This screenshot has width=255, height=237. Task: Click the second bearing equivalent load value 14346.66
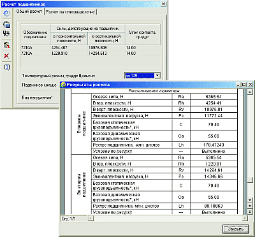click(x=214, y=176)
